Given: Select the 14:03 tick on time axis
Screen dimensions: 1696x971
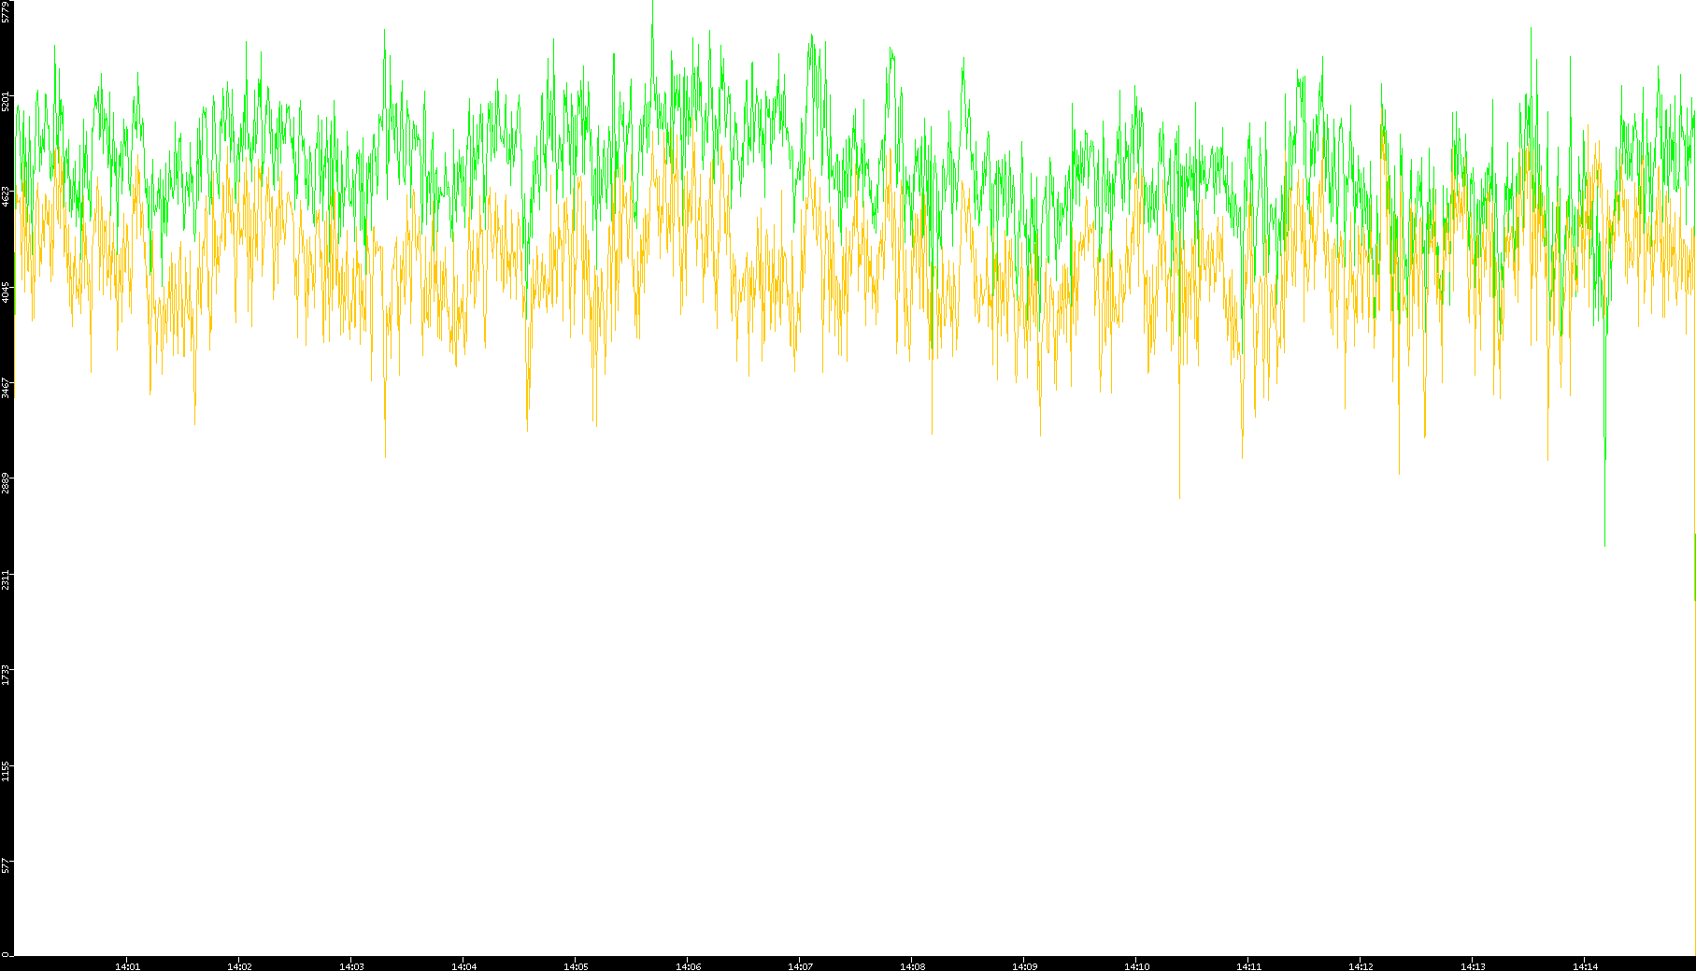Looking at the screenshot, I should pos(351,965).
